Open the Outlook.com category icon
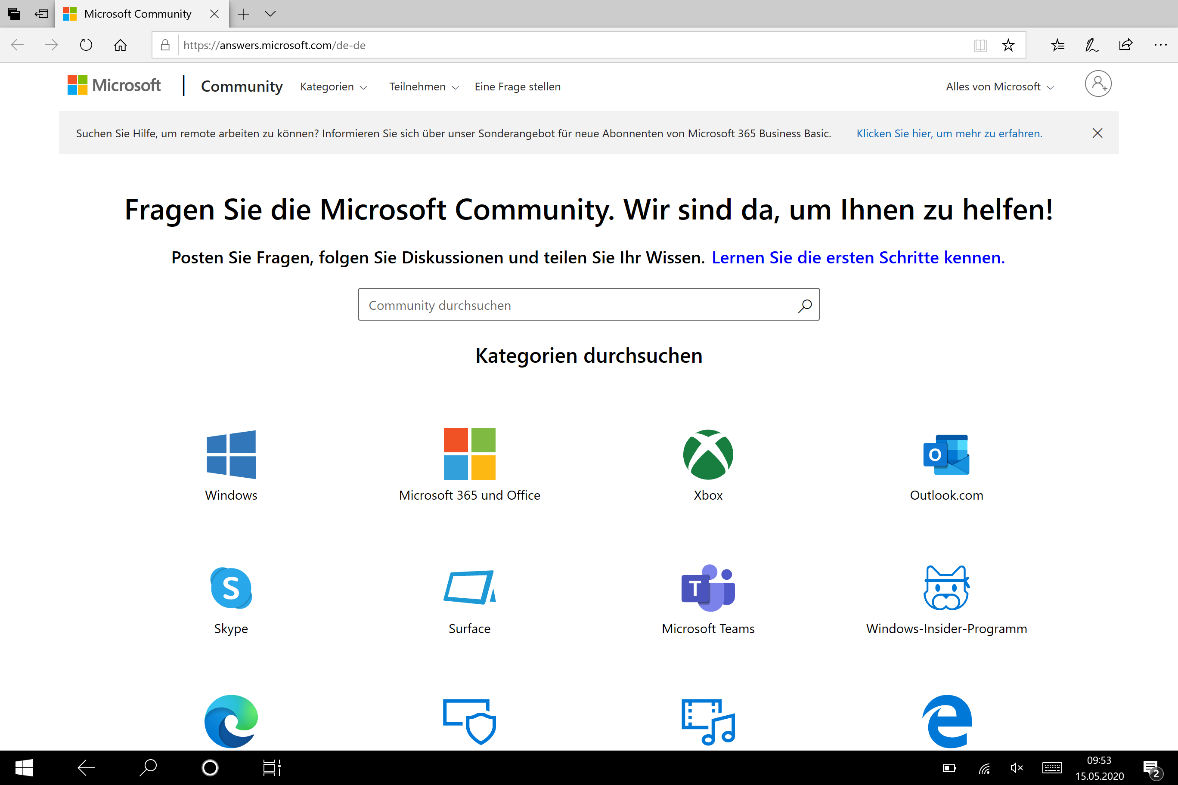This screenshot has height=785, width=1178. pyautogui.click(x=946, y=454)
